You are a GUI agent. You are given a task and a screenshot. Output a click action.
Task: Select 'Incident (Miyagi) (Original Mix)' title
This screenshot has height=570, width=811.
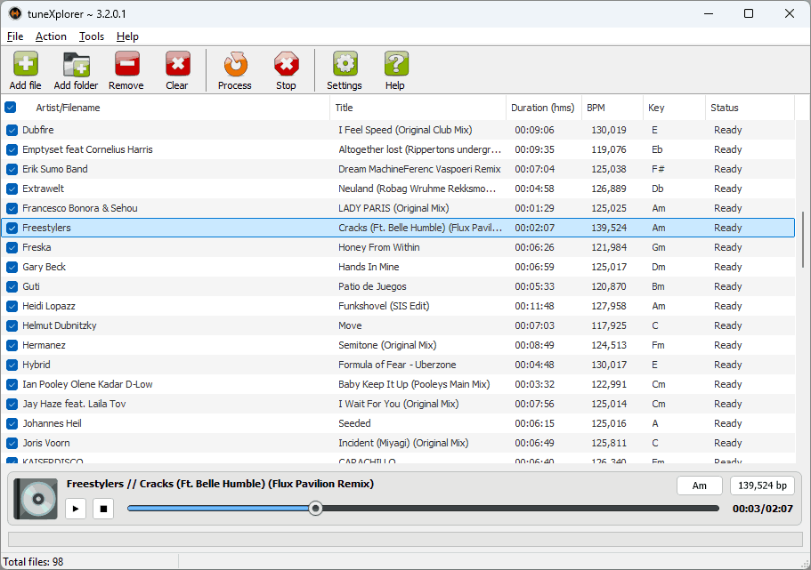[403, 444]
